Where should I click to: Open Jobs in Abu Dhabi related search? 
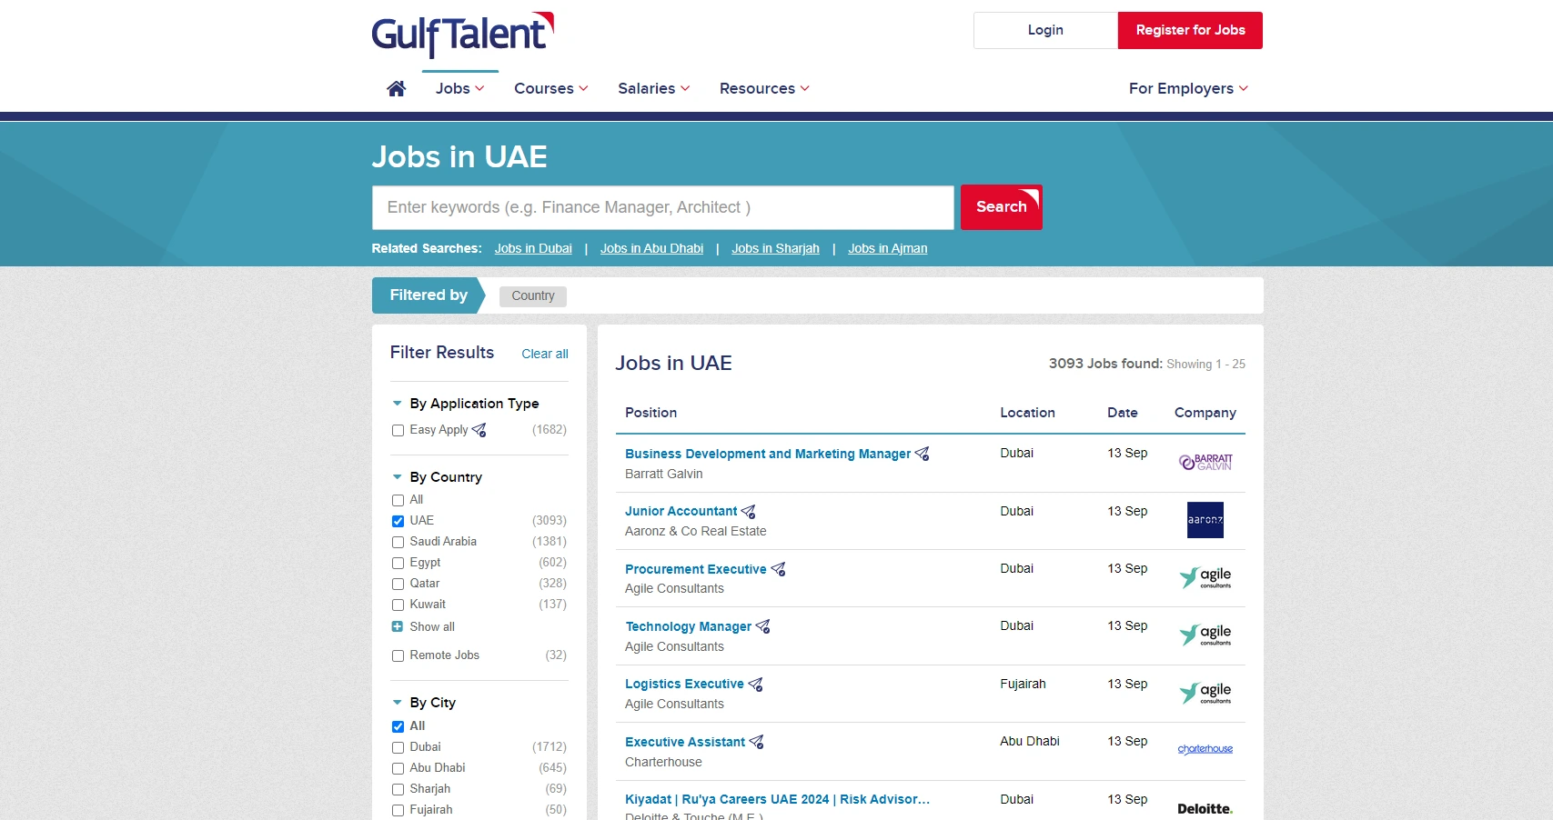(x=651, y=248)
